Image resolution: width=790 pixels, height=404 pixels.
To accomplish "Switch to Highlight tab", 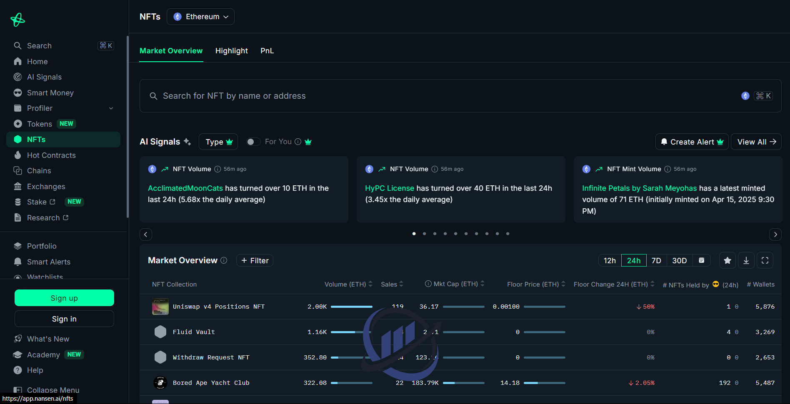I will (x=231, y=51).
